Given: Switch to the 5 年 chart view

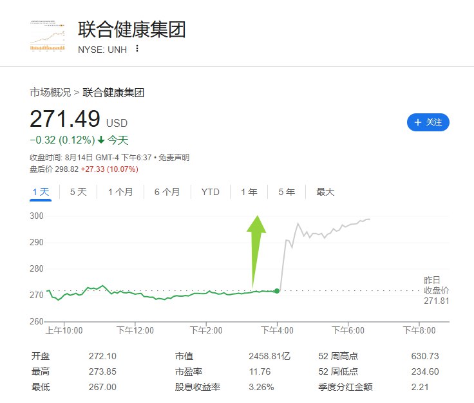Looking at the screenshot, I should click(287, 192).
